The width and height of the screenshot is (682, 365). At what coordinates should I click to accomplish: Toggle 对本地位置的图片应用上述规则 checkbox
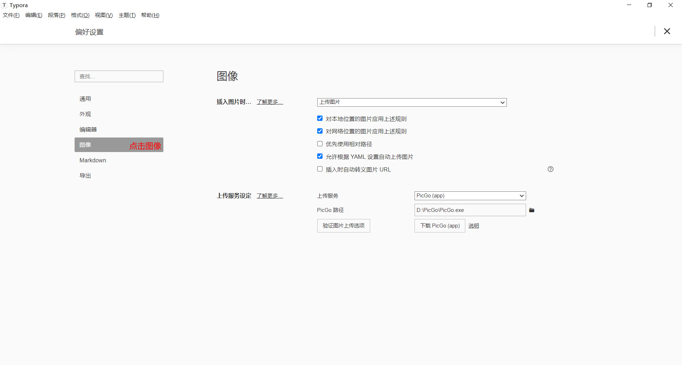tap(320, 118)
